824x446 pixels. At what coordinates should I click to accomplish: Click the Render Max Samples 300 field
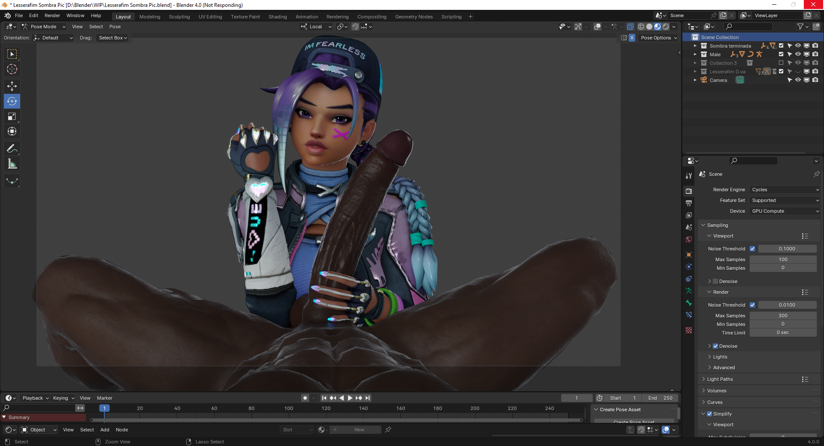click(x=783, y=316)
